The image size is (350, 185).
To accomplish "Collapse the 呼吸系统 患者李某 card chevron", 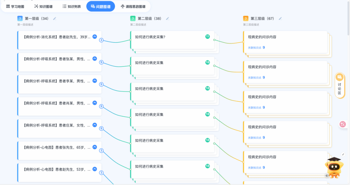I will point(95,81).
